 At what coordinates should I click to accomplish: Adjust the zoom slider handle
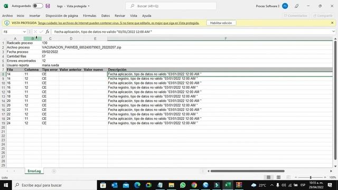point(311,177)
